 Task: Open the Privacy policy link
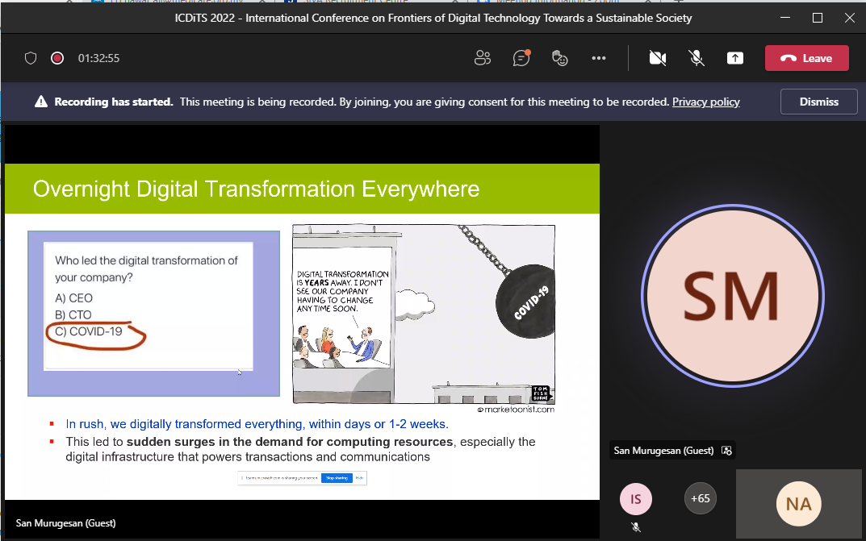[706, 102]
